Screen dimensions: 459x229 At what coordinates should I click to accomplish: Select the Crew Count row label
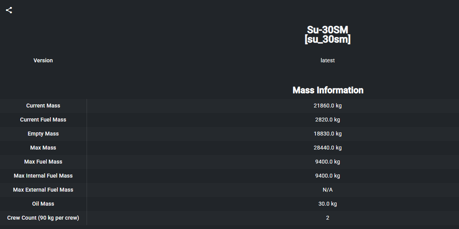43,218
